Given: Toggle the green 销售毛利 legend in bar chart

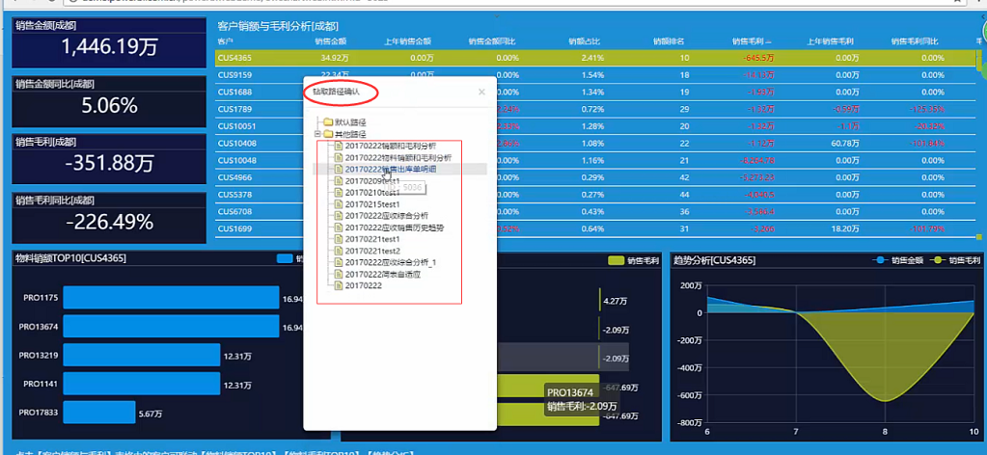Looking at the screenshot, I should [631, 260].
